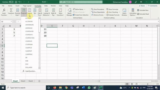Viewport: 160px width, 90px height.
Task: Open Math & Trig functions
Action: click(x=53, y=12)
